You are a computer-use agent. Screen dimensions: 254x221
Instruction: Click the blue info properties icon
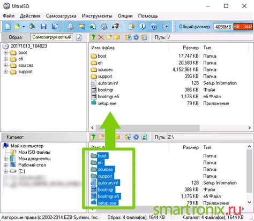tap(143, 27)
